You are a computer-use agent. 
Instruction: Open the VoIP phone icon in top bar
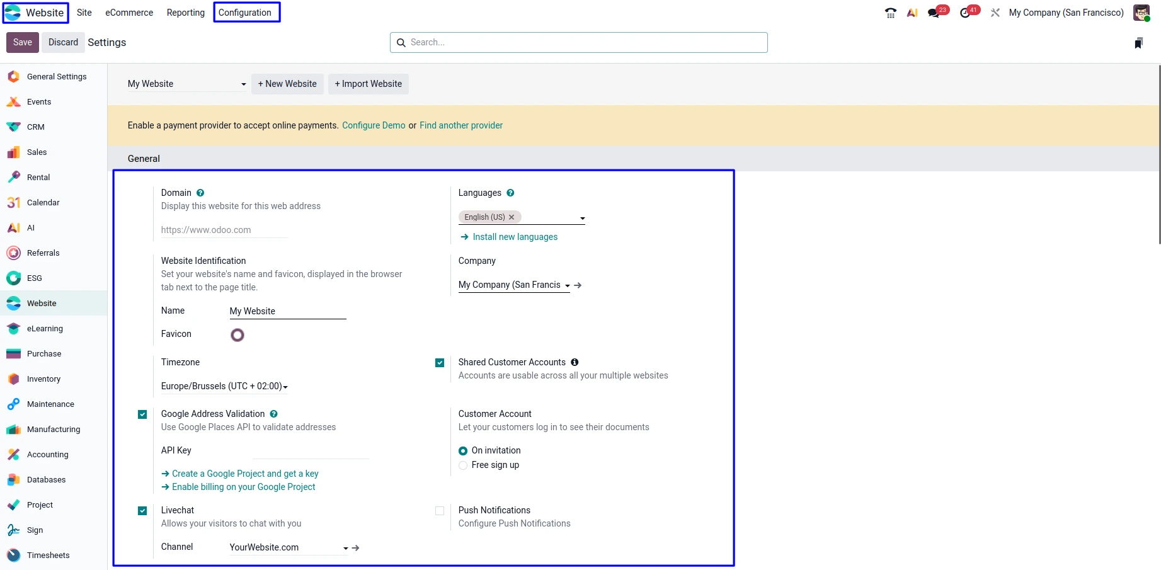(x=890, y=13)
